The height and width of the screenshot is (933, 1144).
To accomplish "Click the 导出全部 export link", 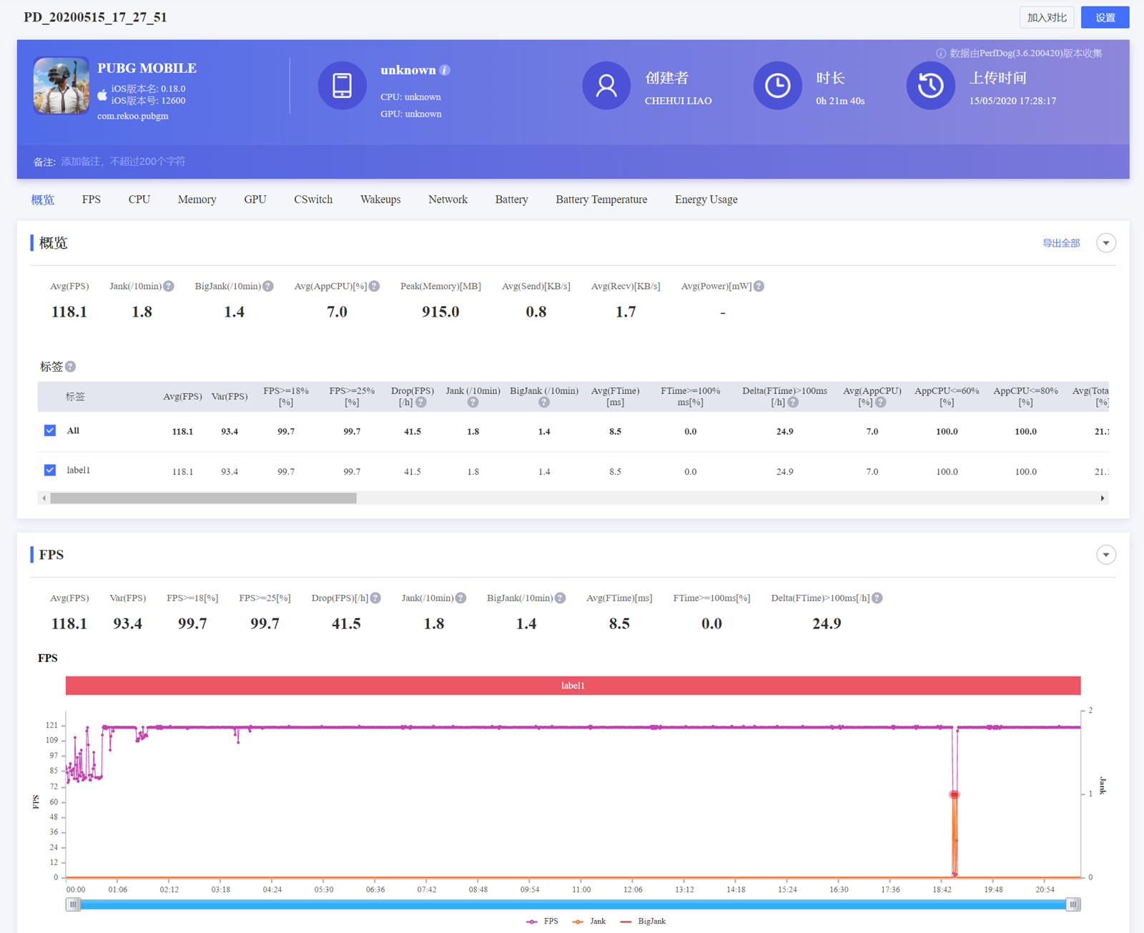I will pos(1060,243).
